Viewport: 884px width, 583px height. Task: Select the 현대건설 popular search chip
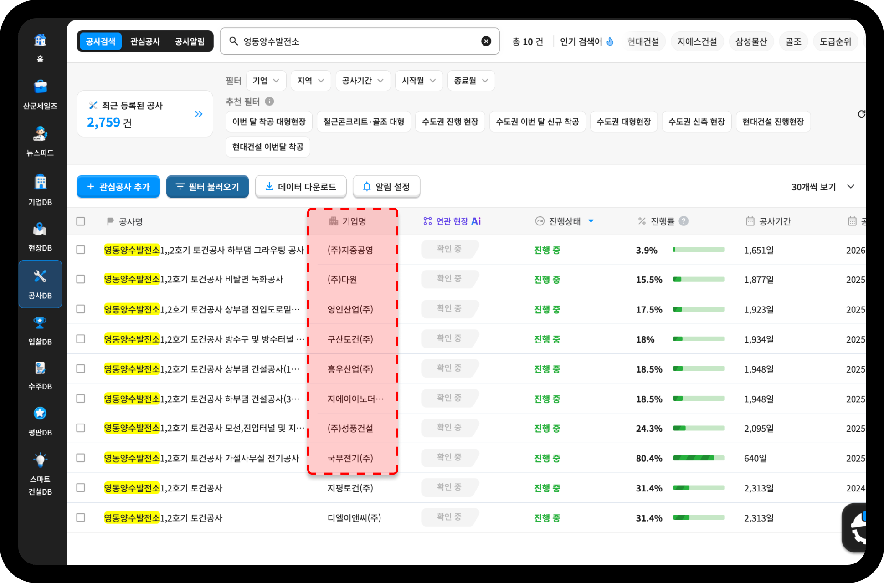[x=643, y=41]
